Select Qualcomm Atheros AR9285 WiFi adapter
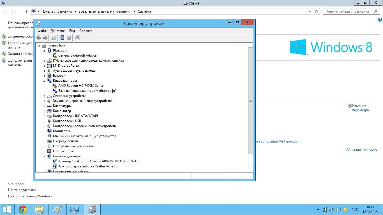 [x=98, y=161]
